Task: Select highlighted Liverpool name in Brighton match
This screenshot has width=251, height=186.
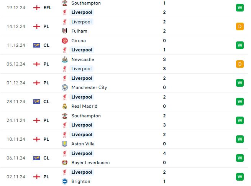Action: pos(82,172)
